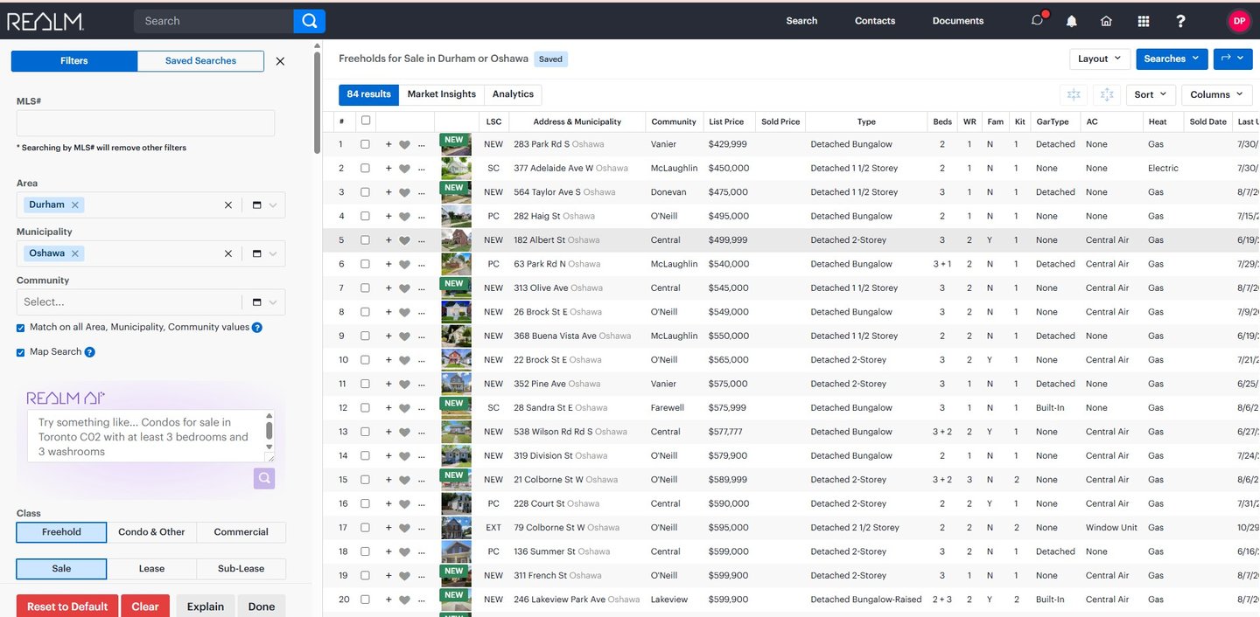The image size is (1260, 617).
Task: Click the plus icon for 63 Park Rd N
Action: (388, 264)
